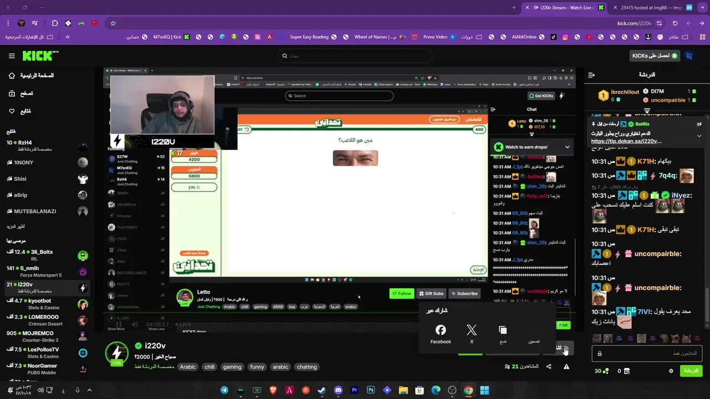Viewport: 710px width, 399px height.
Task: Open kyootbot Slots & Casino channel
Action: pos(47,304)
